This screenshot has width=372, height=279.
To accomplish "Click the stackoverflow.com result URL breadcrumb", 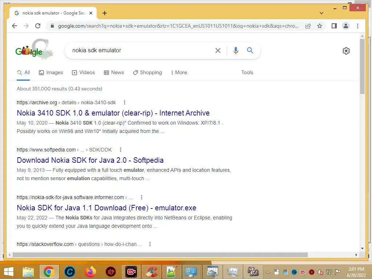I will 79,244.
